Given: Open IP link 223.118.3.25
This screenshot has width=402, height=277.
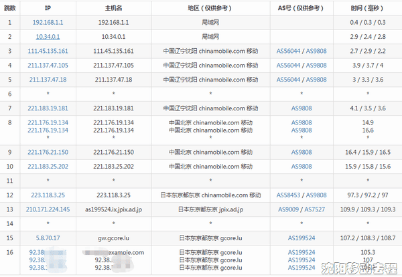Looking at the screenshot, I should 48,195.
